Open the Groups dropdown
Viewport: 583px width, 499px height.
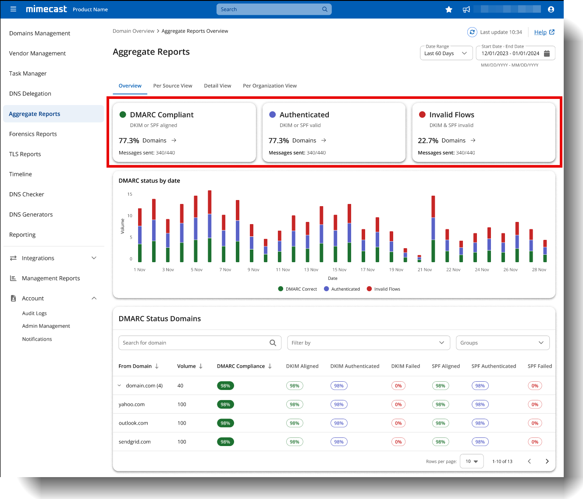click(502, 343)
